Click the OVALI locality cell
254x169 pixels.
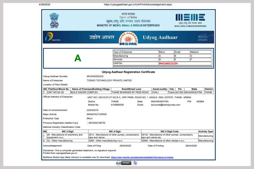pos(160,92)
